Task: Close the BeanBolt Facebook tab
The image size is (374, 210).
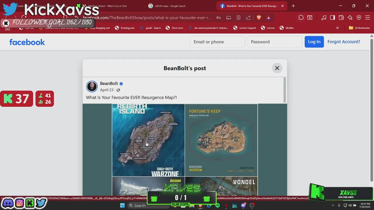Action: (x=283, y=6)
